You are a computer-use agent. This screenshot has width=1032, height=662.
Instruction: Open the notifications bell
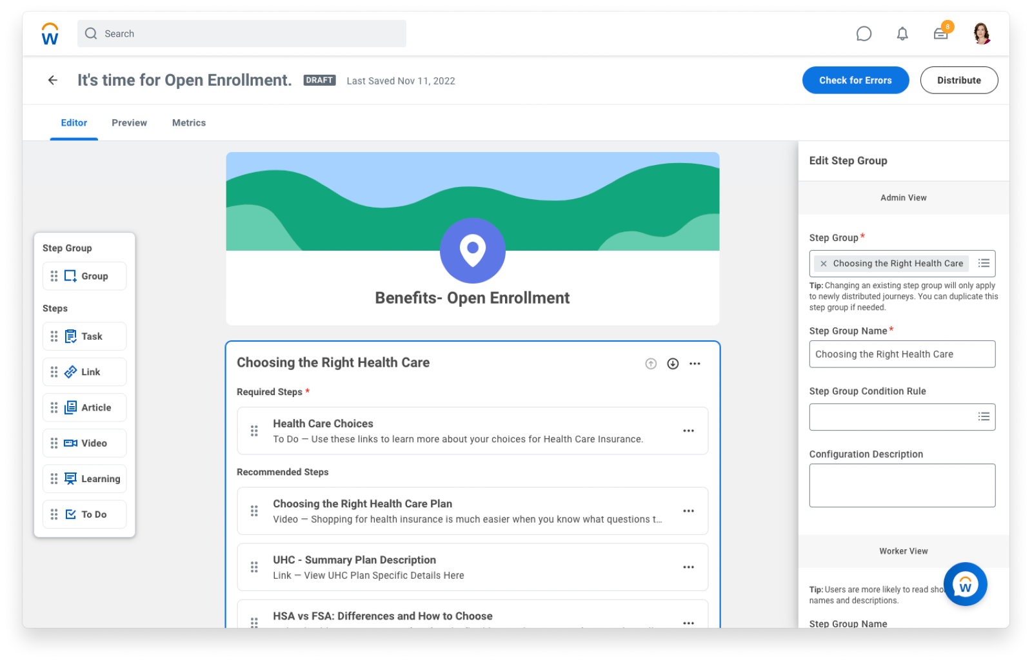(x=902, y=34)
